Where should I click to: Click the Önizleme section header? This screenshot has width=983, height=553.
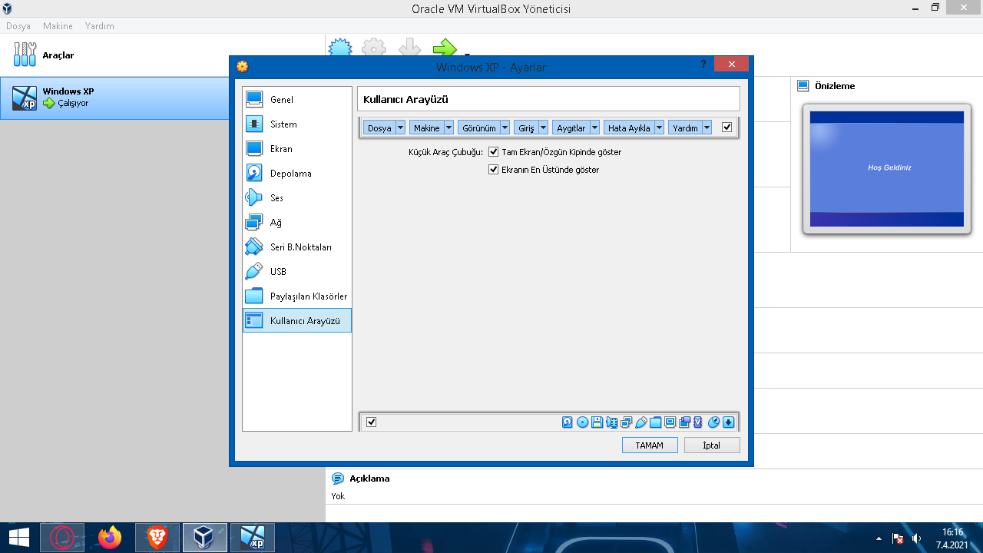point(835,86)
